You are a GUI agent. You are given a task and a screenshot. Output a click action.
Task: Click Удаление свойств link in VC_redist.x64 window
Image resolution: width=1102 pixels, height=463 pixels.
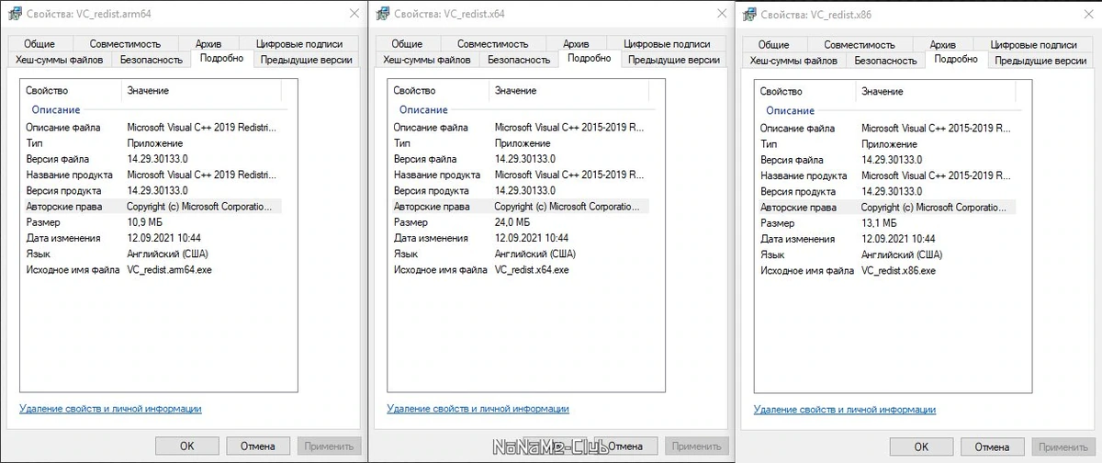[x=478, y=409]
